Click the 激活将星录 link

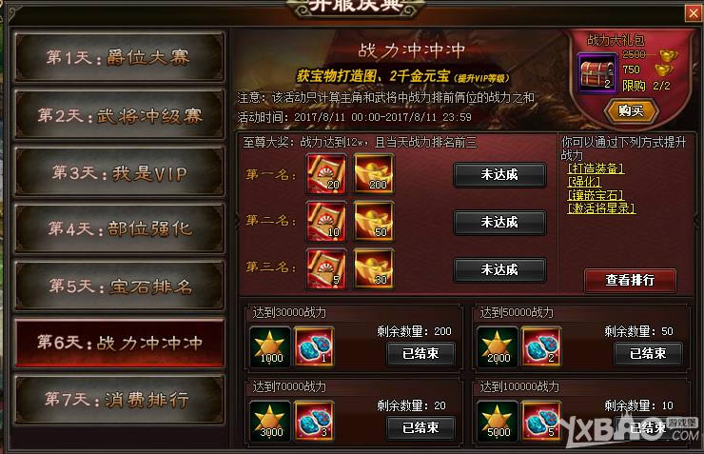[601, 207]
